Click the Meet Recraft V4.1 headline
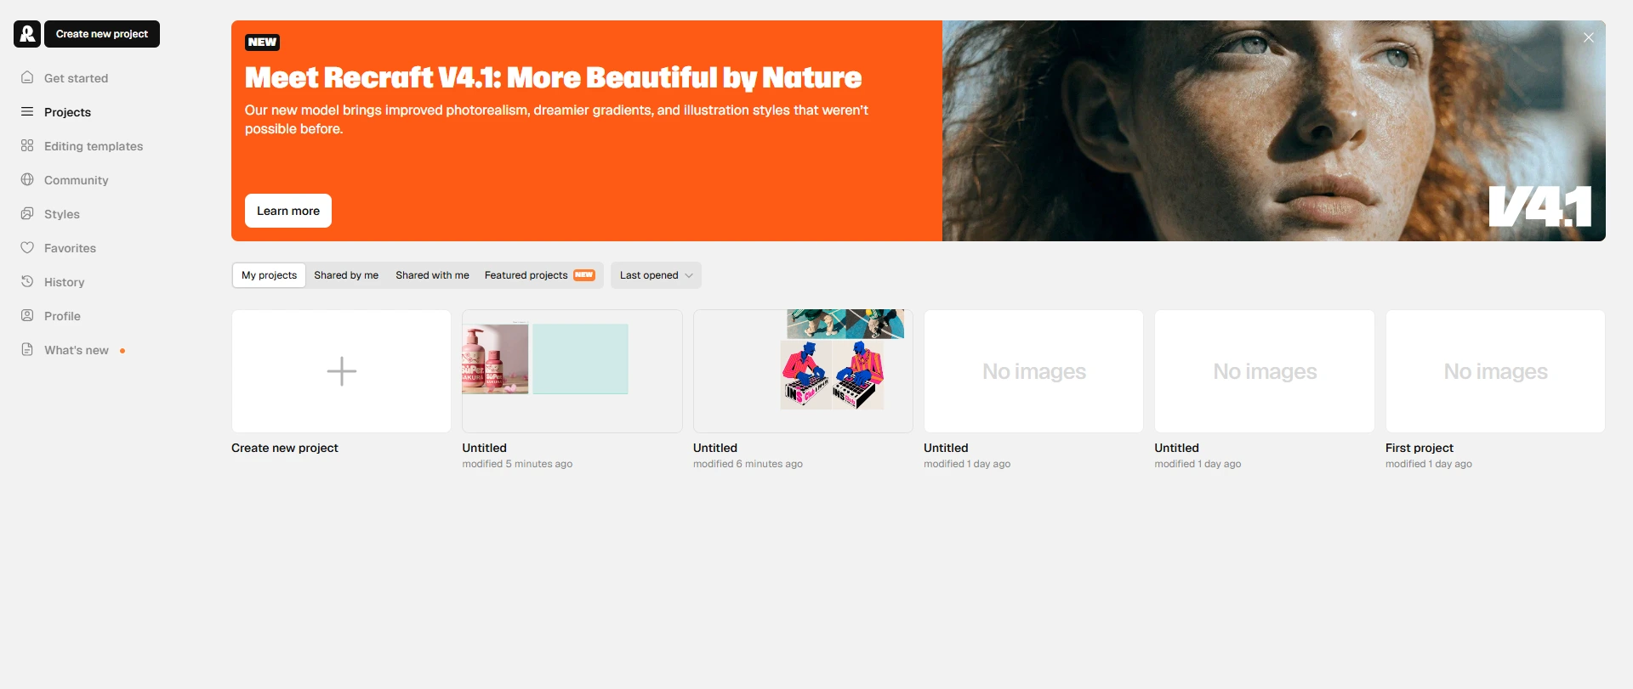The height and width of the screenshot is (689, 1633). pos(553,77)
